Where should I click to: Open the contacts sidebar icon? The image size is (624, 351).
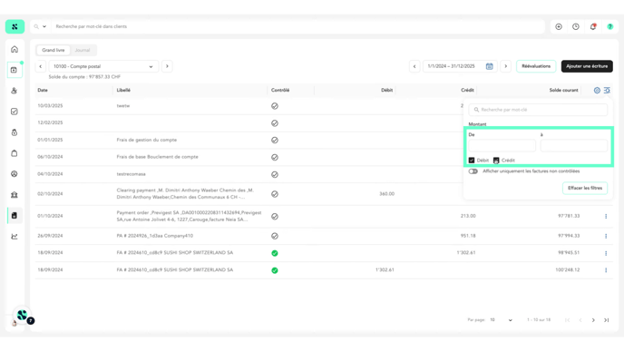pyautogui.click(x=15, y=91)
